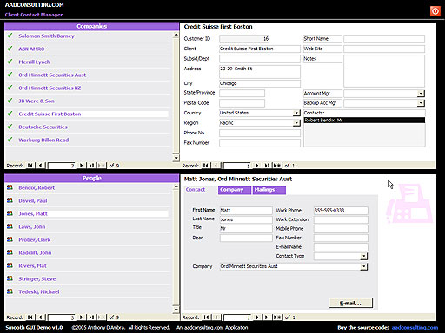Viewport: 445px width, 333px height.
Task: Click the Companies record number box
Action: [62, 166]
